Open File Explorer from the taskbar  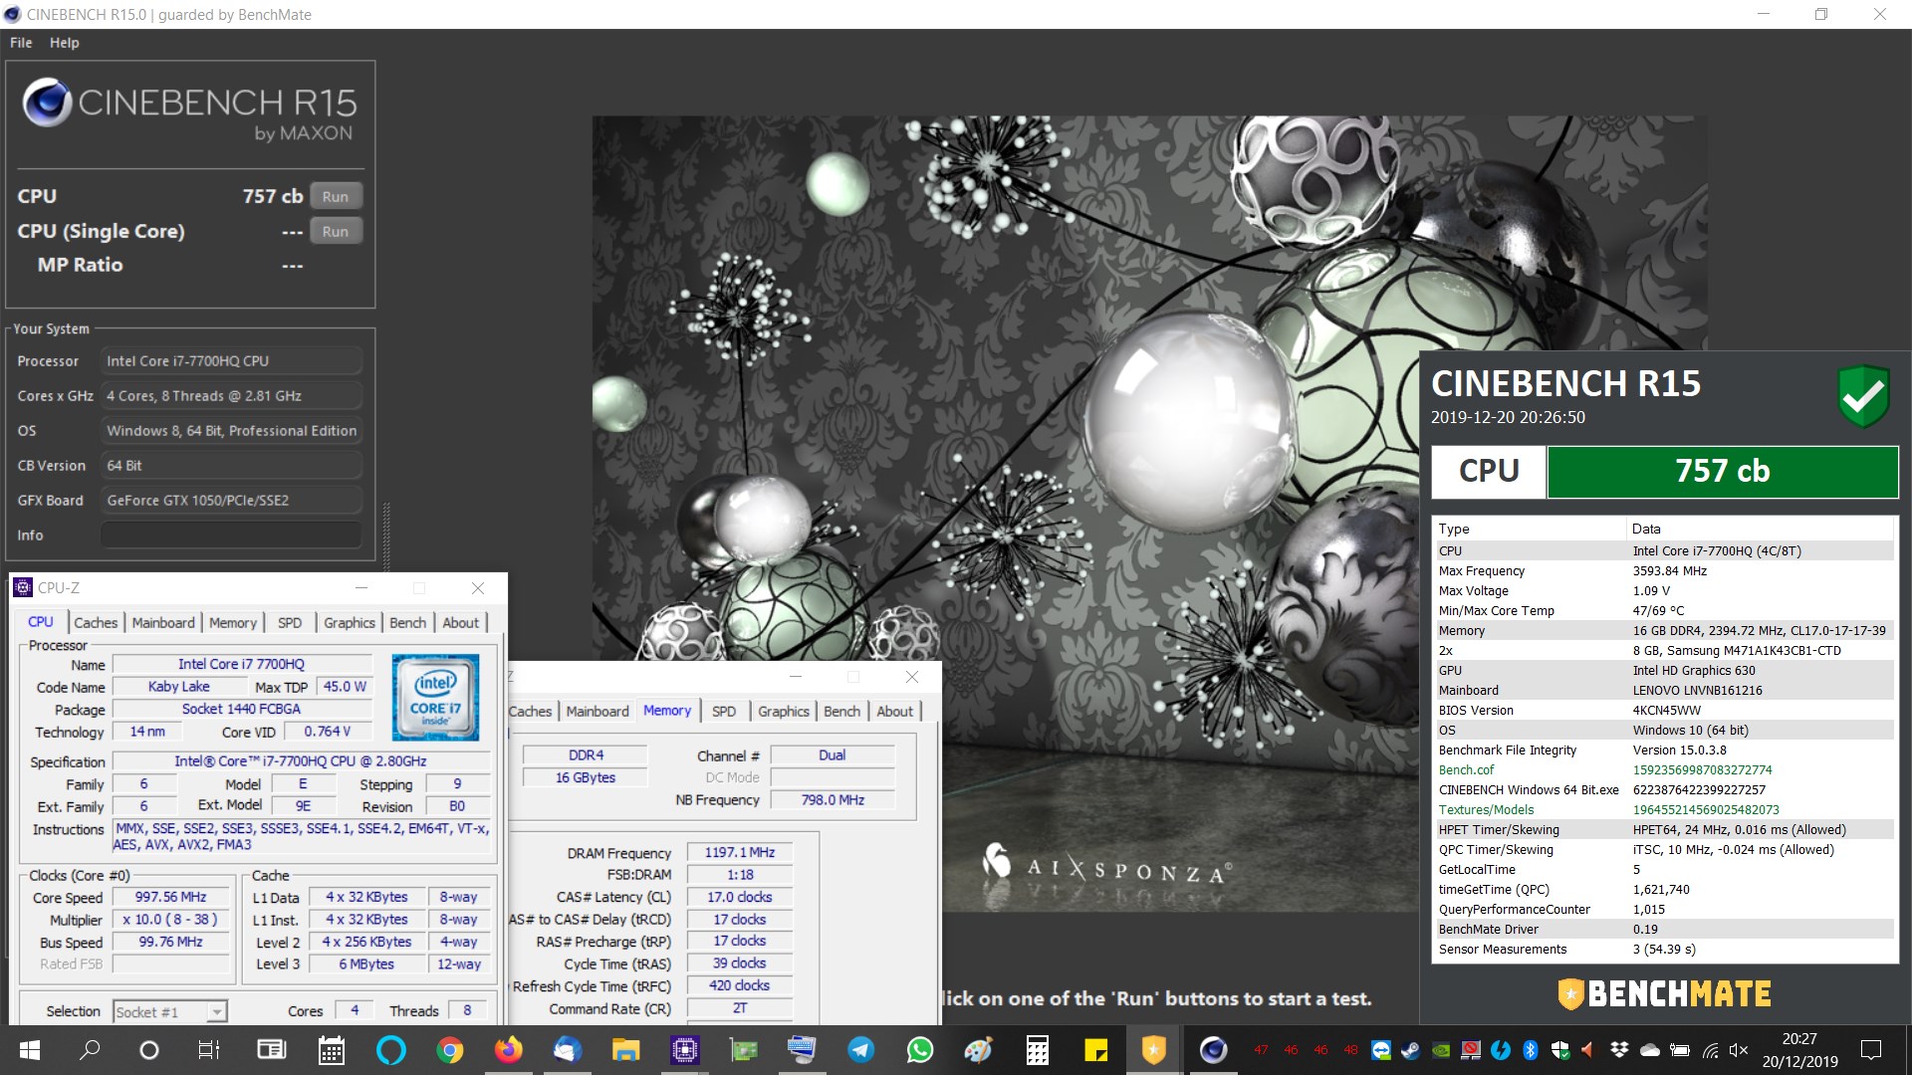click(625, 1050)
